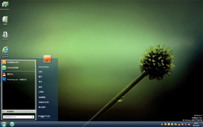Viewport: 203px width, 127px height.
Task: Click the Windows Start orb
Action: [4, 124]
